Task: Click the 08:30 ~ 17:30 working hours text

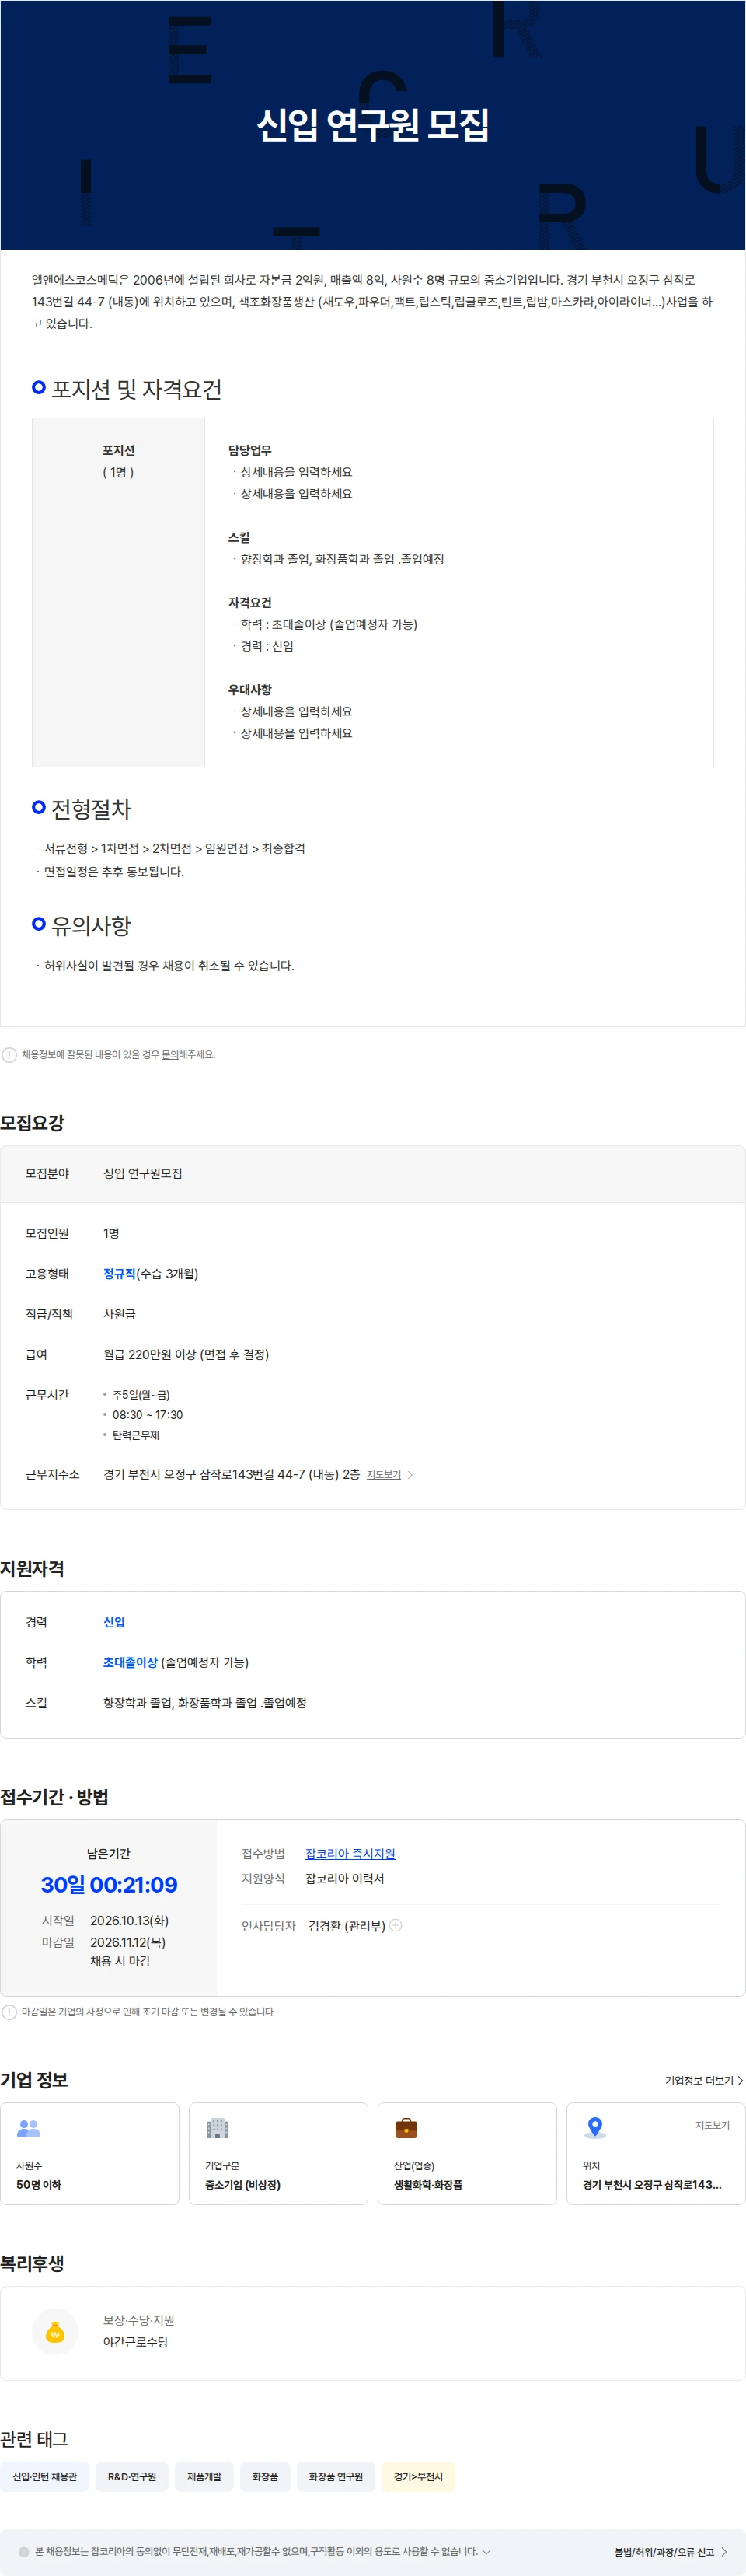Action: [x=148, y=1414]
